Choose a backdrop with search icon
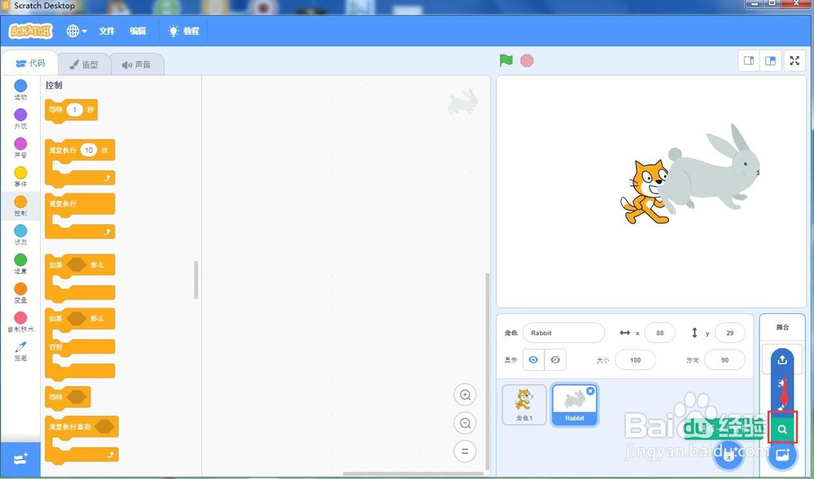814x479 pixels. [782, 429]
